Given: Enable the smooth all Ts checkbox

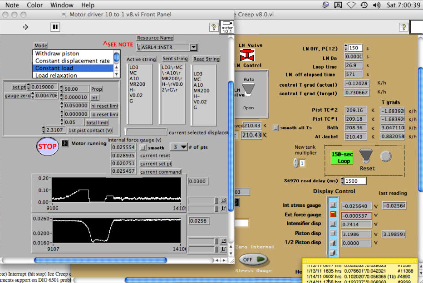Looking at the screenshot, I should (275, 127).
